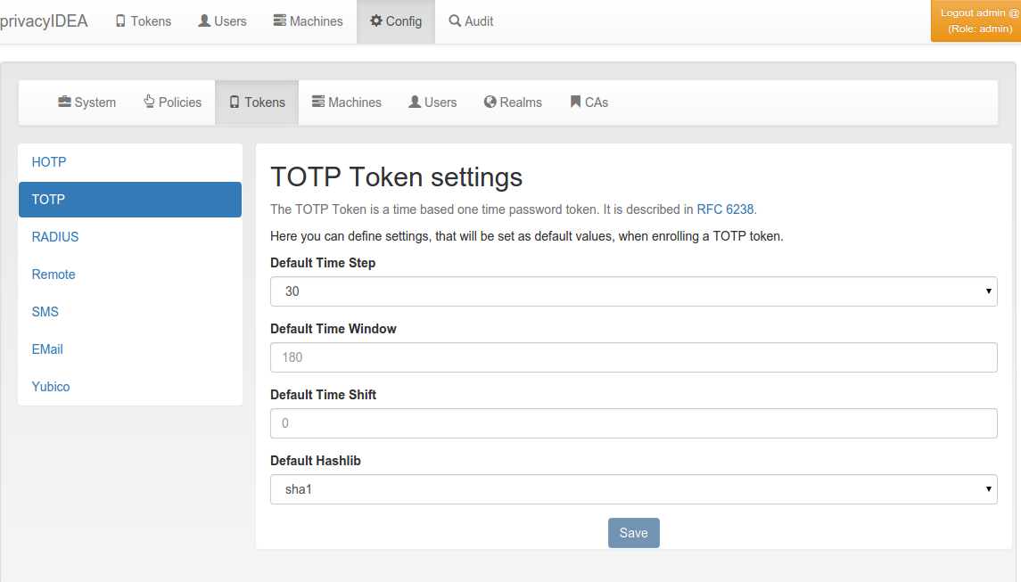The width and height of the screenshot is (1021, 582).
Task: Open the top Machines navigation item
Action: pos(308,20)
